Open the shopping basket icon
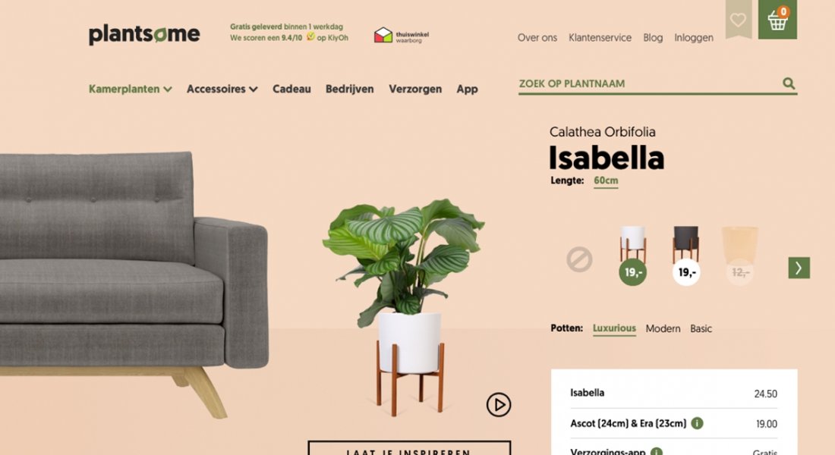The height and width of the screenshot is (455, 835). (x=777, y=20)
